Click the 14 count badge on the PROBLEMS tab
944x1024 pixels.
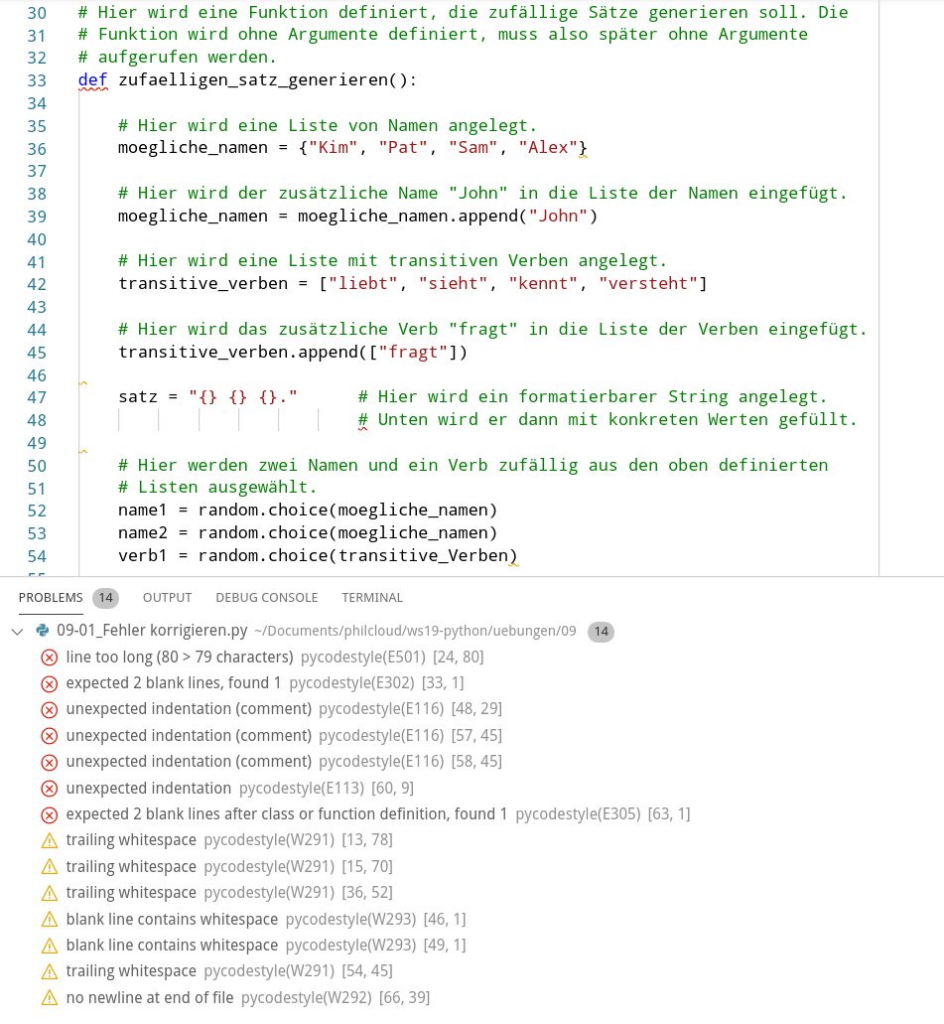(x=106, y=598)
